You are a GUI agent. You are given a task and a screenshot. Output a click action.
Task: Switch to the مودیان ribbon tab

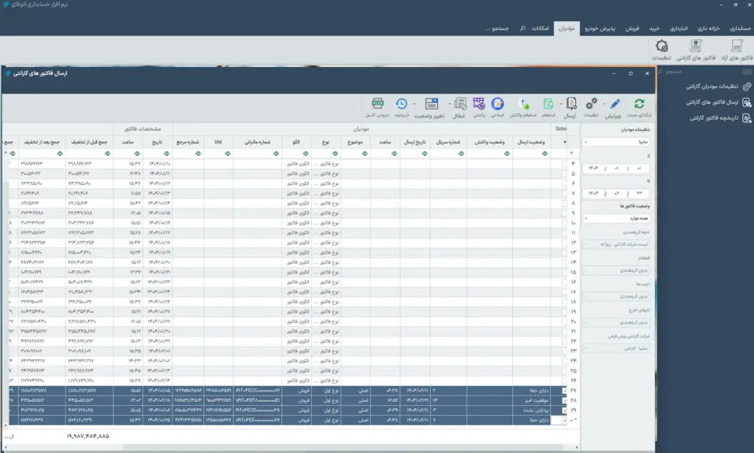pos(566,28)
